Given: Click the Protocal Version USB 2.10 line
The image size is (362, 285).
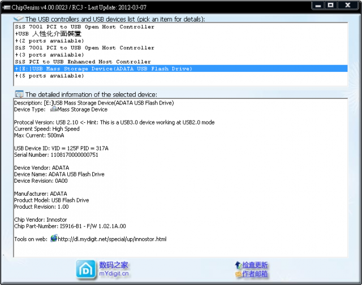Looking at the screenshot, I should (x=114, y=122).
